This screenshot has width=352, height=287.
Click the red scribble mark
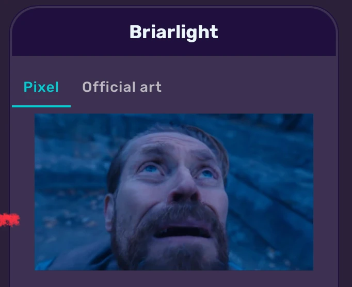9,220
